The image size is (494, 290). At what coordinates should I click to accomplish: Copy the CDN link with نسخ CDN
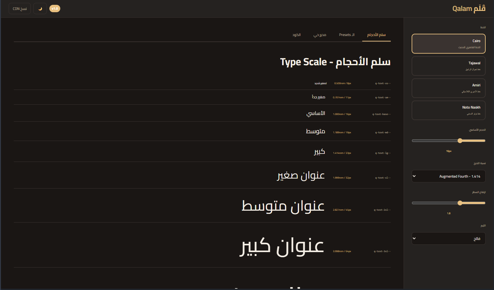coord(20,9)
